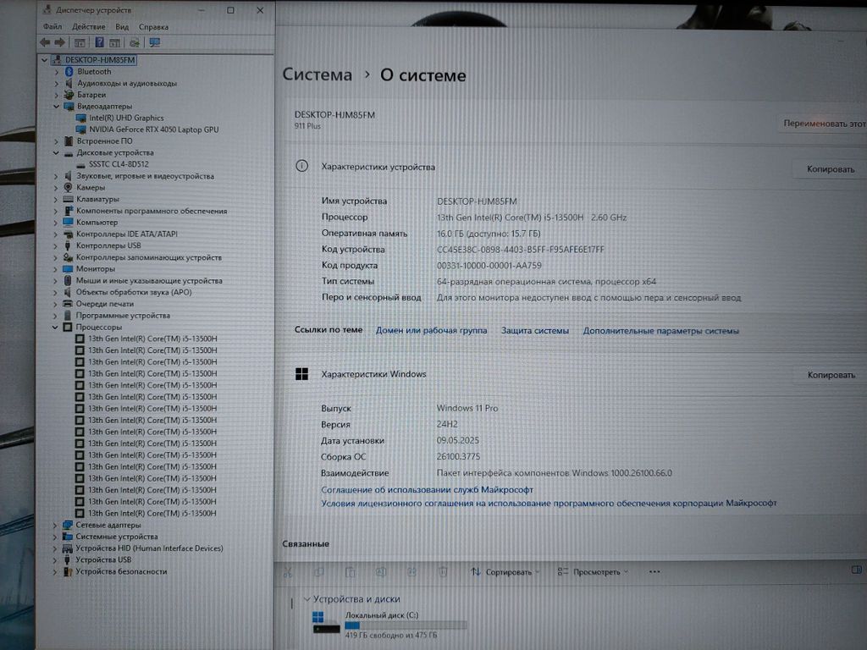The width and height of the screenshot is (867, 650).
Task: Click the info icon beside Характеристики устройства
Action: click(301, 167)
